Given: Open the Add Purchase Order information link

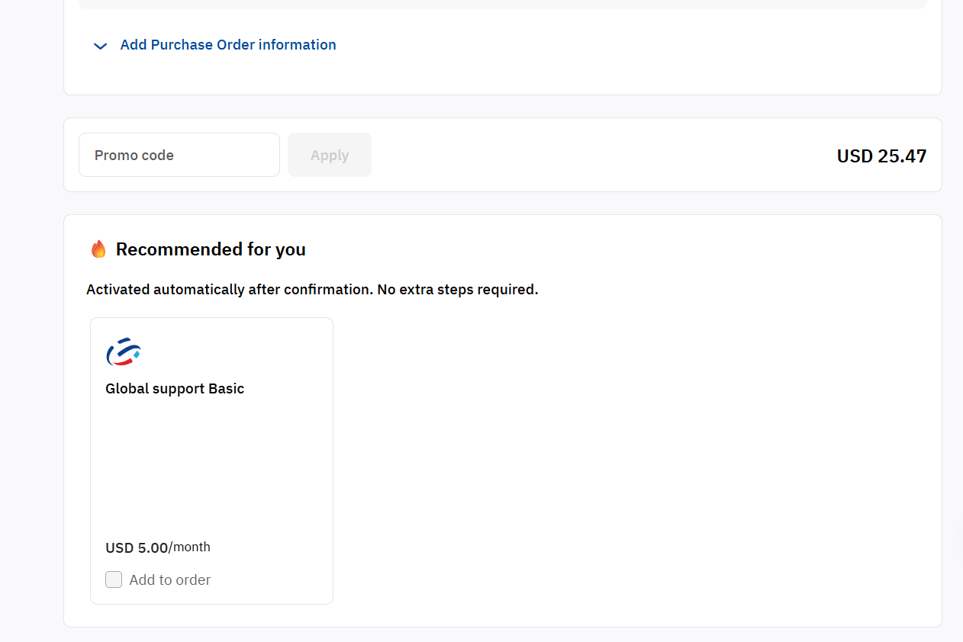Looking at the screenshot, I should tap(228, 45).
